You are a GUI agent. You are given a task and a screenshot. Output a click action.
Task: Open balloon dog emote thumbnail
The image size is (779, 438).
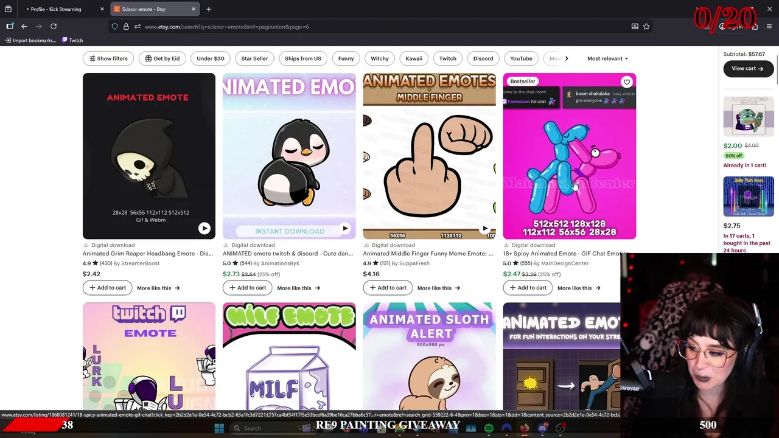coord(570,156)
